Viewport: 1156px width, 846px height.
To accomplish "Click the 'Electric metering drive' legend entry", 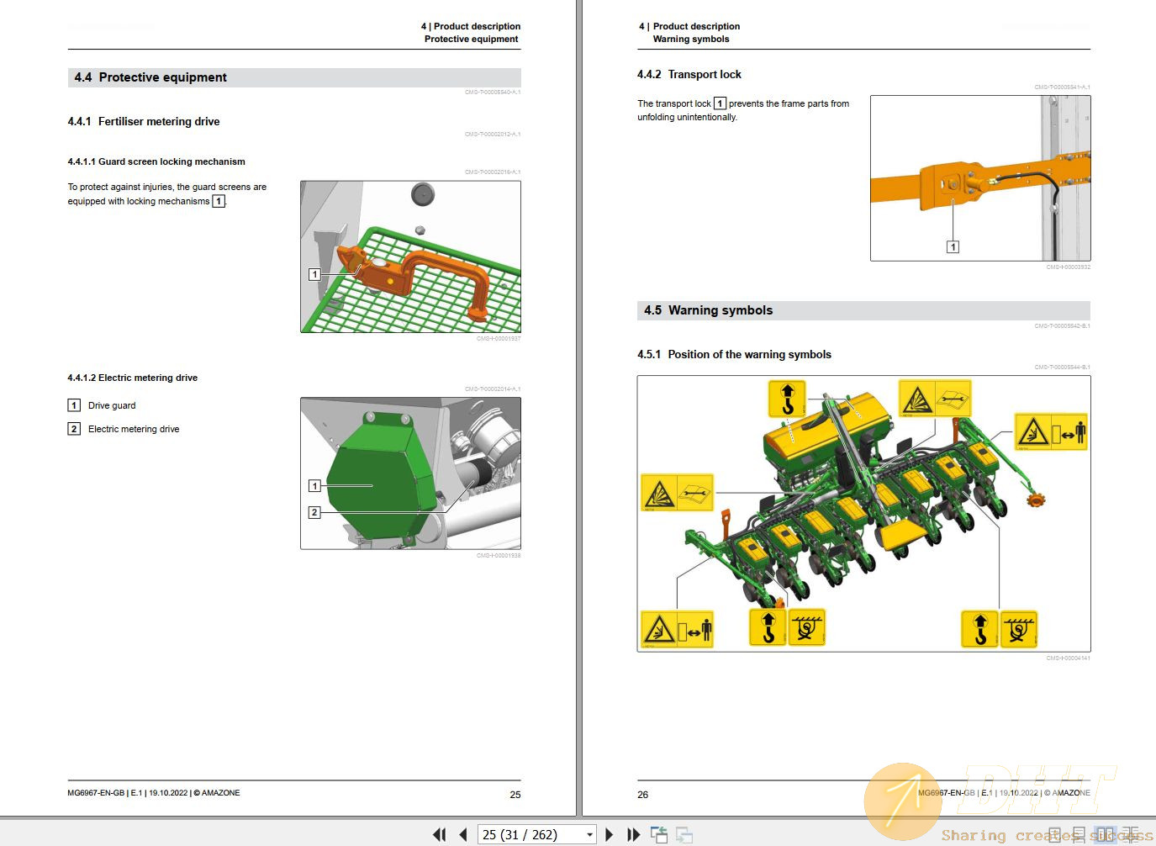I will point(134,429).
